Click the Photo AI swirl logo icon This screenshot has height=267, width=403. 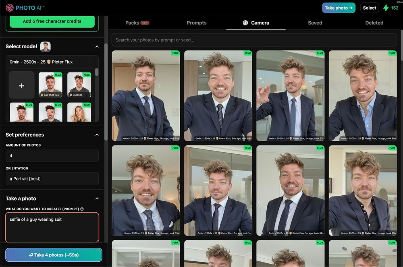10,8
